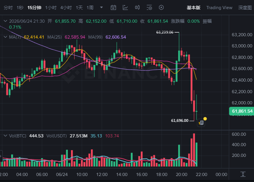Switch to the Trading View chart
The image size is (254, 182).
(219, 8)
